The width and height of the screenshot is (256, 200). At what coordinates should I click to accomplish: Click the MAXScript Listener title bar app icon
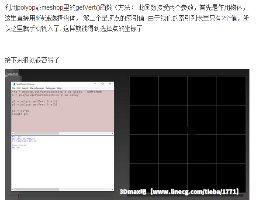[14, 84]
